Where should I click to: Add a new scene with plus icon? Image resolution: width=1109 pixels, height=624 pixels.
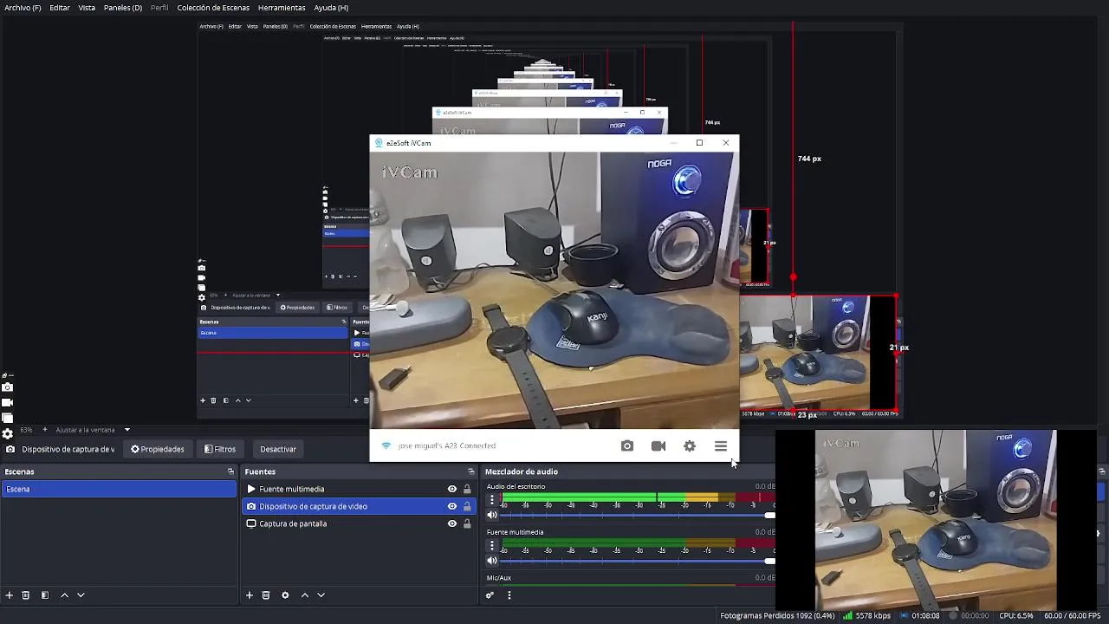(10, 595)
